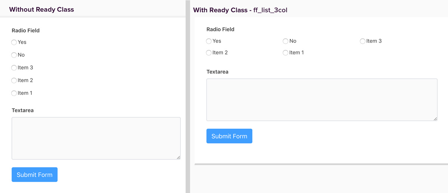Click the "Without Ready Class" heading
The width and height of the screenshot is (448, 193).
(41, 9)
